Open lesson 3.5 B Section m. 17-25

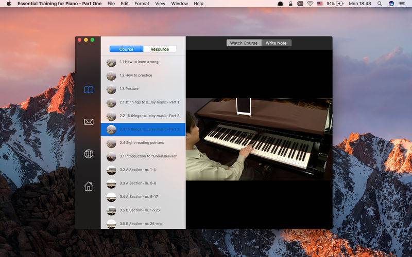coord(143,210)
